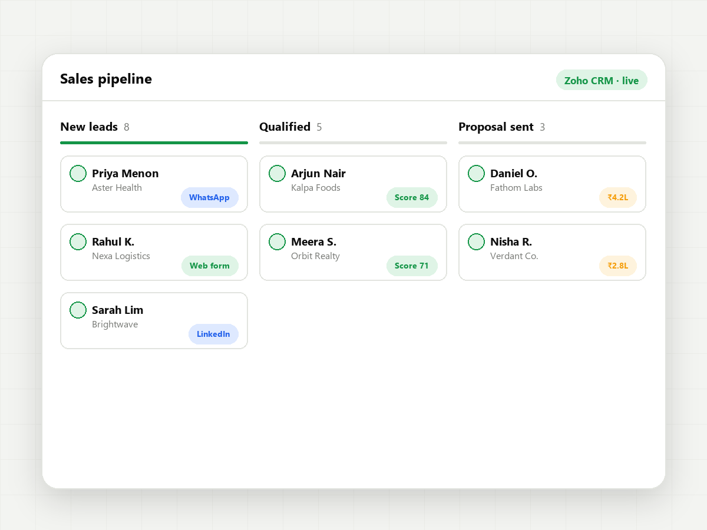Click Nisha R.'s avatar circle
The width and height of the screenshot is (707, 530).
tap(476, 242)
